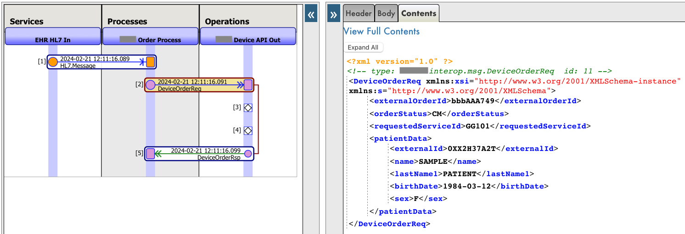Expand the details pane with right chevrons

(334, 15)
